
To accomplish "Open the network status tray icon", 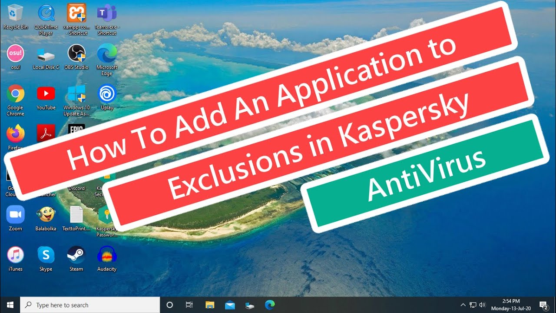I will [473, 305].
